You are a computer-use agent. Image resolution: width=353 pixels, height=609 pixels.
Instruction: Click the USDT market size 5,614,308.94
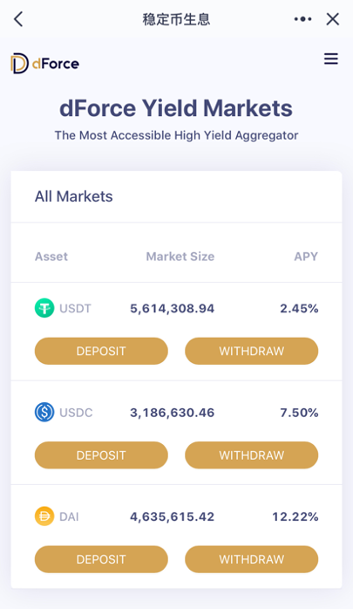tap(173, 308)
